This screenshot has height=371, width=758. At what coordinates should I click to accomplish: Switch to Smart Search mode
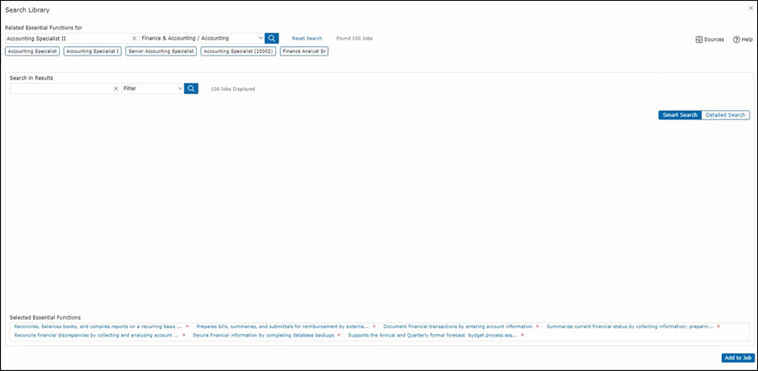pos(680,114)
